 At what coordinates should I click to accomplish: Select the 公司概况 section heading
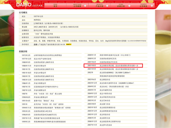click(23, 12)
